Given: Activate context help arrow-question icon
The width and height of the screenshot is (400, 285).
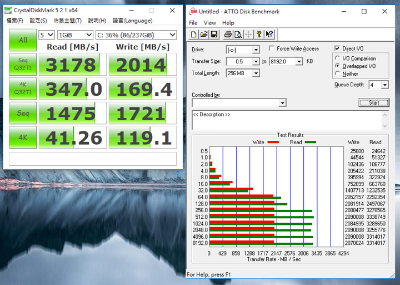Looking at the screenshot, I should pos(269,35).
